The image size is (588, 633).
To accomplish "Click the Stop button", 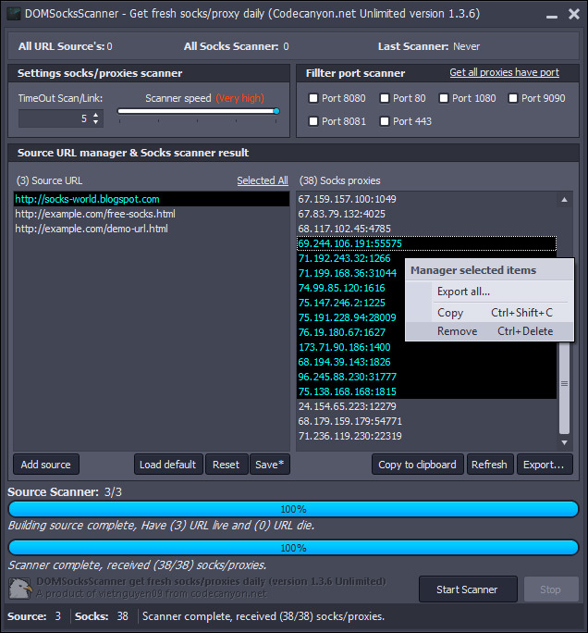I will coord(551,590).
